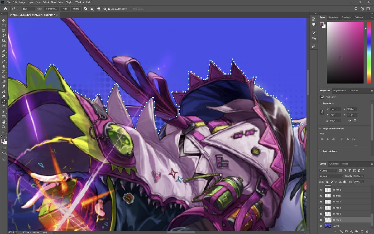Open the Opacity slider dropdown

pos(363,176)
